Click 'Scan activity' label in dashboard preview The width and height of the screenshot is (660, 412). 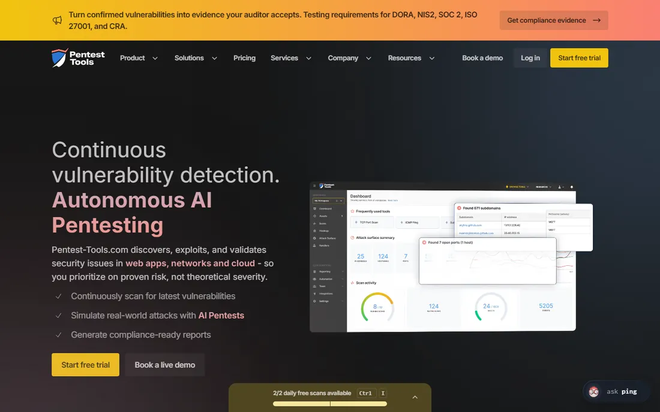pos(366,283)
